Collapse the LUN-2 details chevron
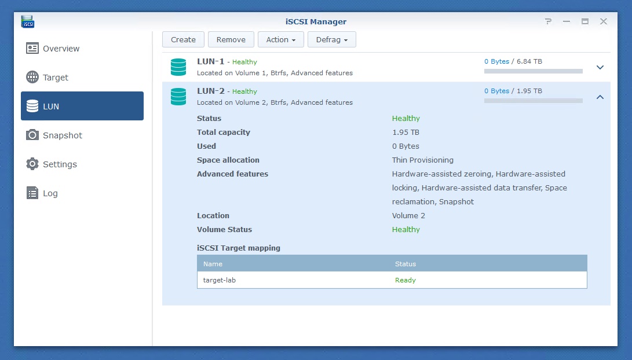632x360 pixels. 600,97
